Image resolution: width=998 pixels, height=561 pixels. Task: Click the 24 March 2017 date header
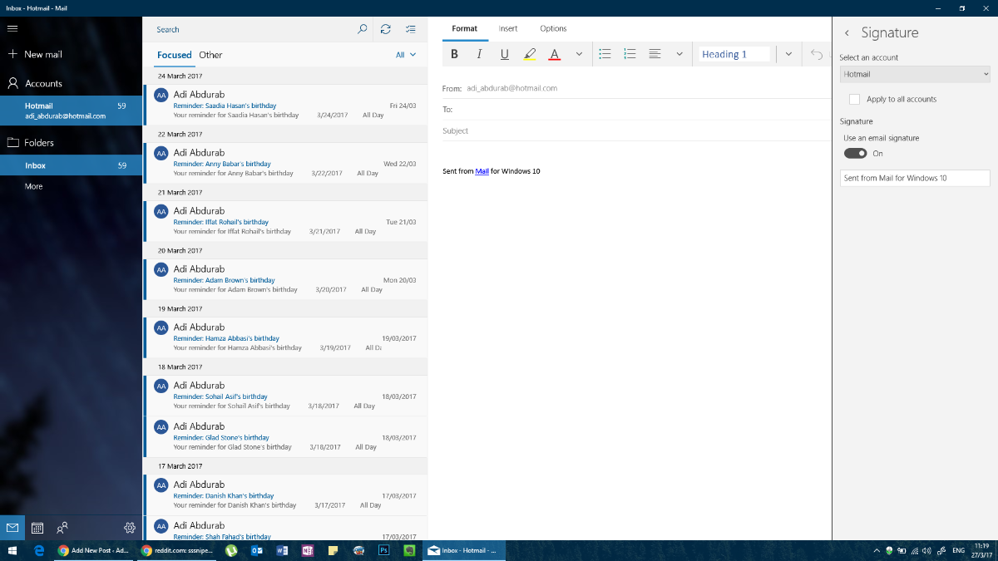[285, 76]
